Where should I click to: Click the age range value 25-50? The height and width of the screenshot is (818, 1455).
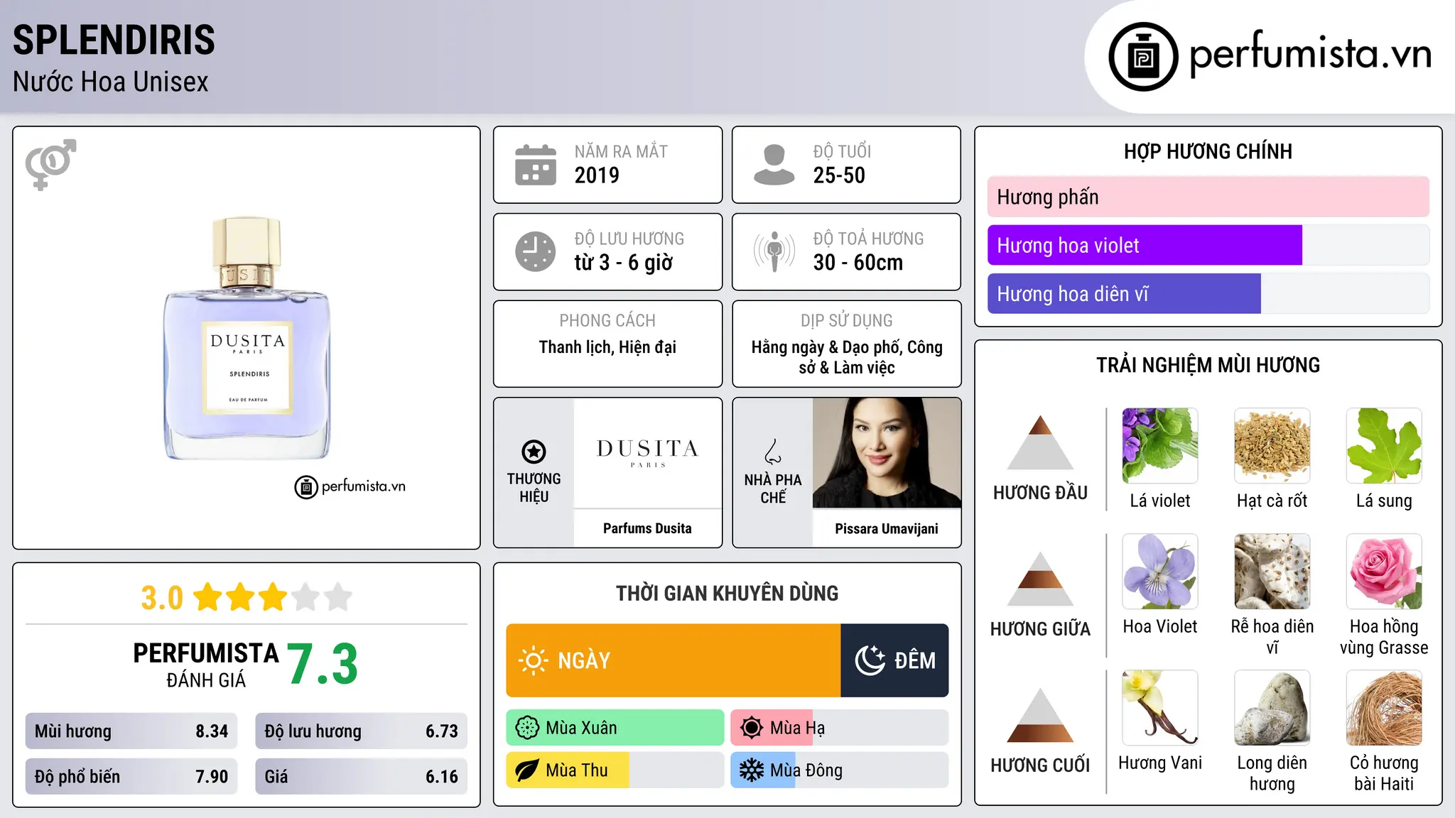(x=839, y=175)
